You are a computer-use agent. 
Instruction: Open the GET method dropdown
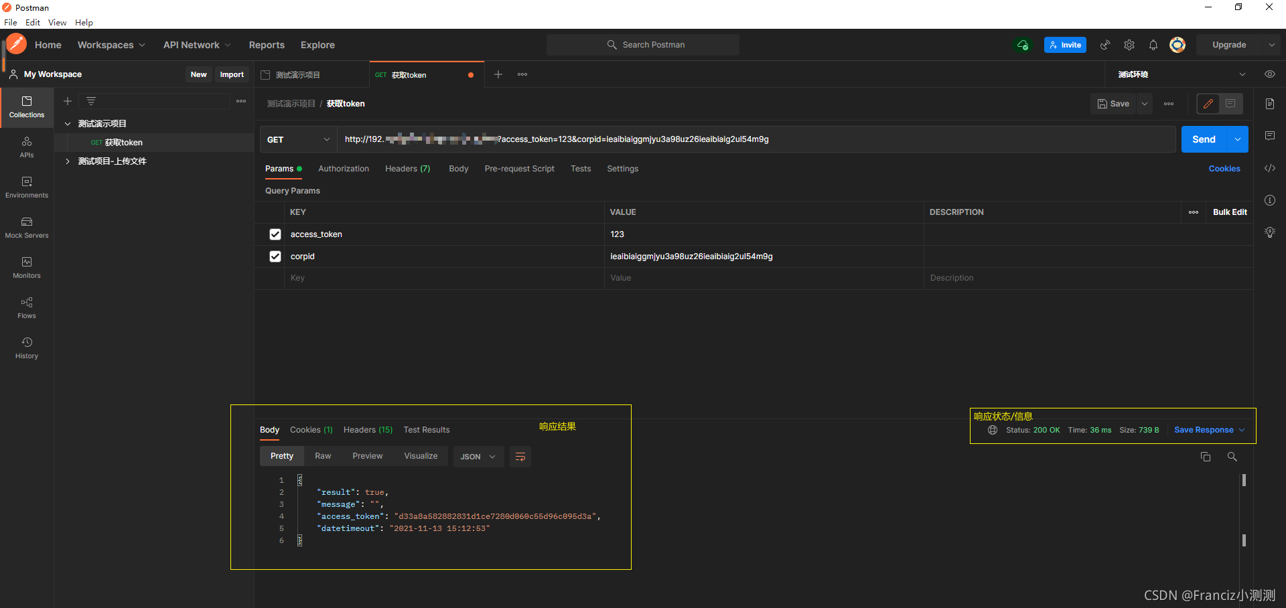pos(298,139)
